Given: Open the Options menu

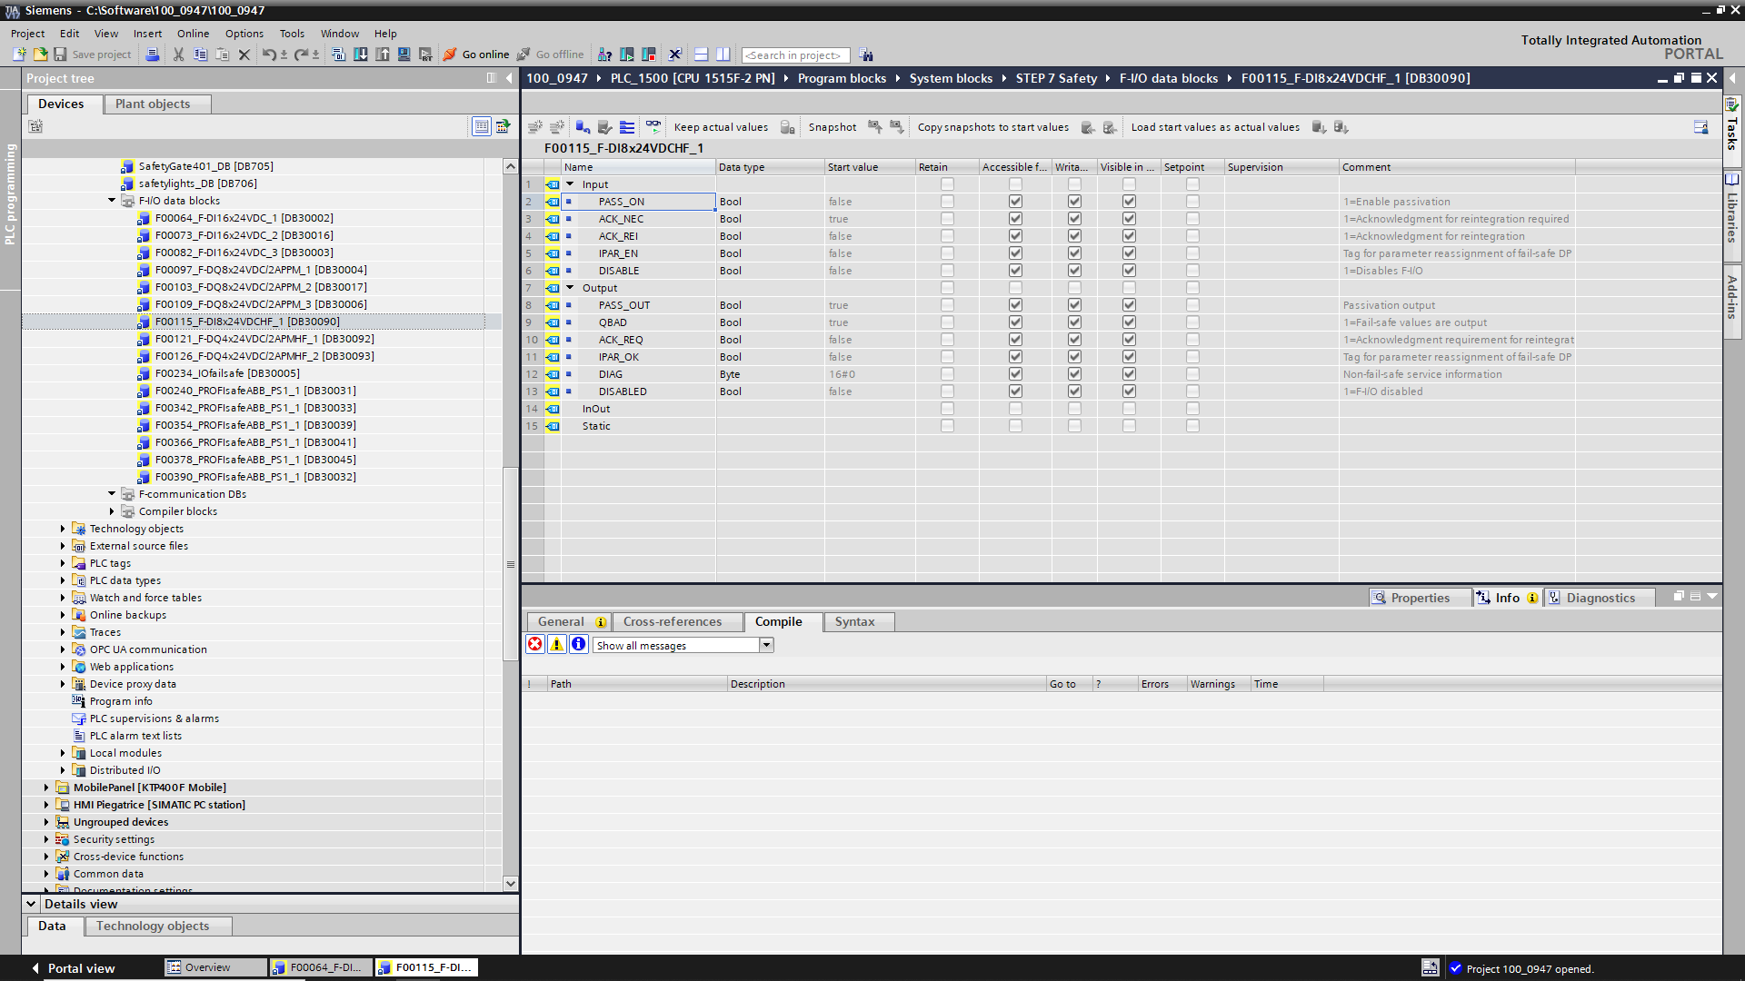Looking at the screenshot, I should click(244, 34).
